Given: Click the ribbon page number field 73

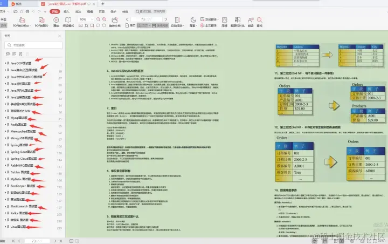Looking at the screenshot, I should [x=147, y=19].
